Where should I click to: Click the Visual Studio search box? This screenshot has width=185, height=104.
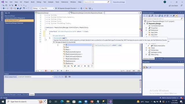pos(97,2)
